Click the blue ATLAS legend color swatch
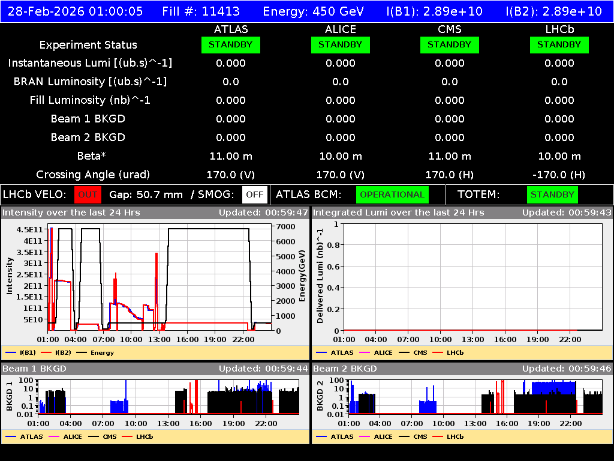 pyautogui.click(x=320, y=352)
